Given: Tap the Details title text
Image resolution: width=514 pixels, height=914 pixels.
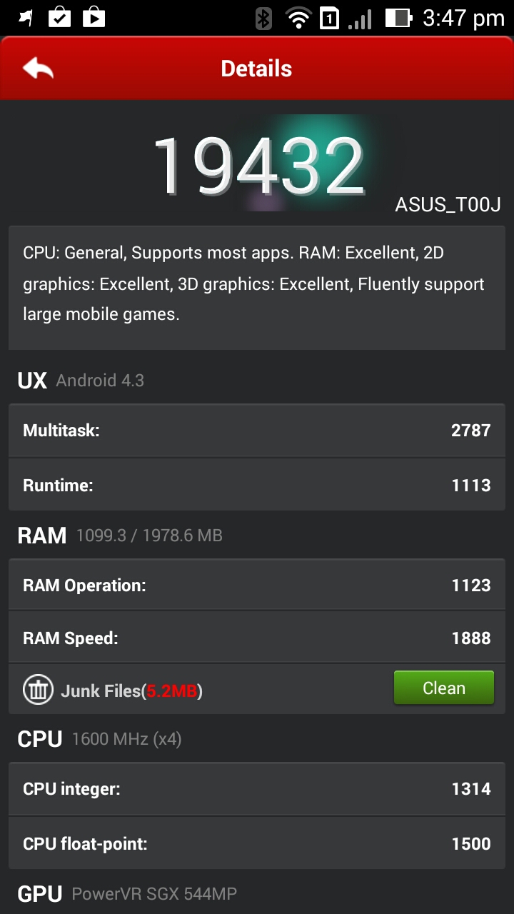Looking at the screenshot, I should [x=256, y=69].
